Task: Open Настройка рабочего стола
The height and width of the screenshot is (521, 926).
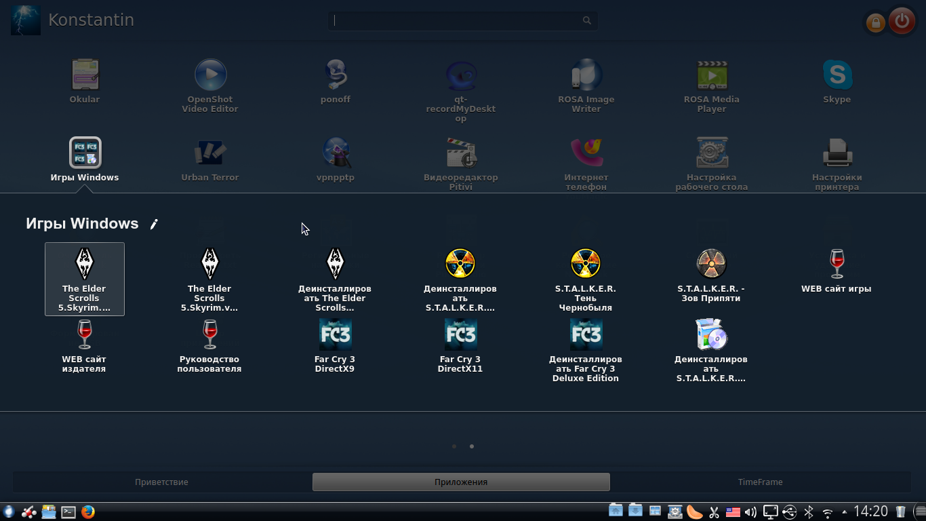Action: tap(712, 163)
